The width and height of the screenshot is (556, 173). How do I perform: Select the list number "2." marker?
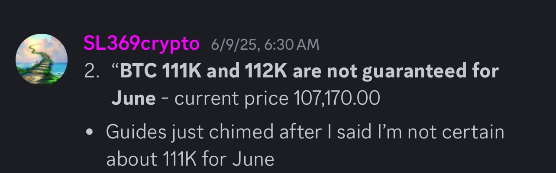92,72
